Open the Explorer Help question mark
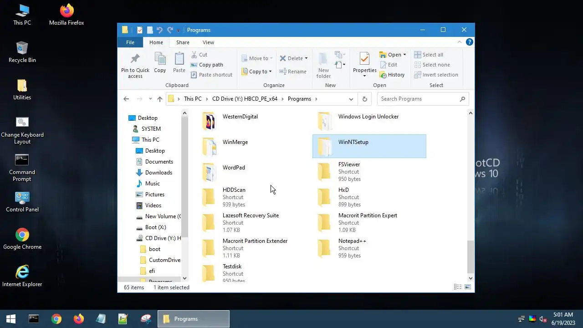 (470, 42)
